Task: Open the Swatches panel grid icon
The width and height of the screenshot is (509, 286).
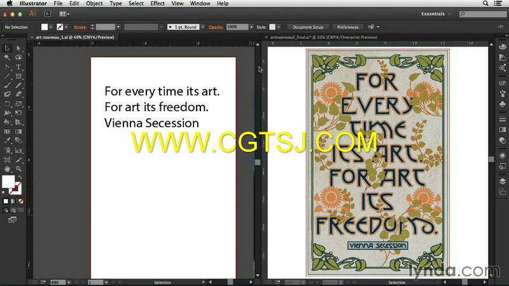Action: tap(503, 83)
